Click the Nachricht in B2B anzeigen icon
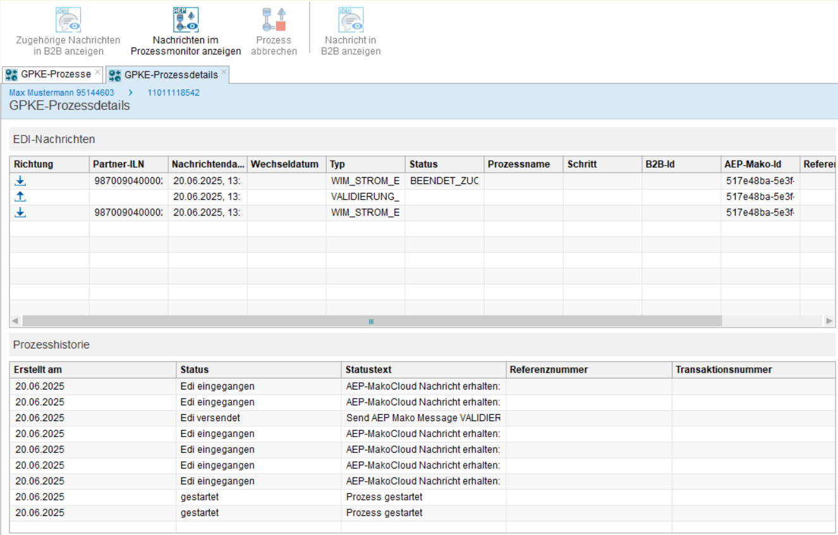This screenshot has width=838, height=535. (351, 20)
